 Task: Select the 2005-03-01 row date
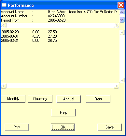pos(10,36)
